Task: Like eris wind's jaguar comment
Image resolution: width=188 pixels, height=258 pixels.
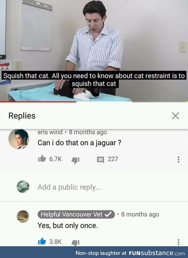Action: pos(42,159)
